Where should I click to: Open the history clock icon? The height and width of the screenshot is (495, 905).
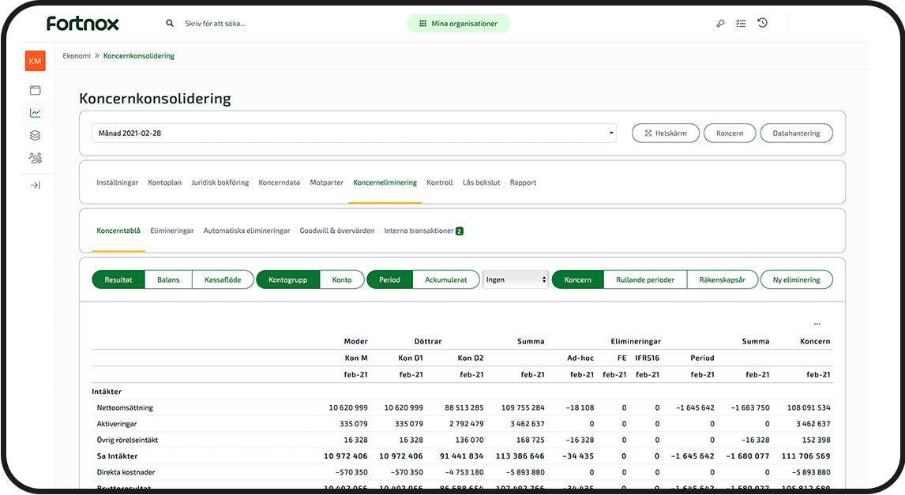(762, 24)
